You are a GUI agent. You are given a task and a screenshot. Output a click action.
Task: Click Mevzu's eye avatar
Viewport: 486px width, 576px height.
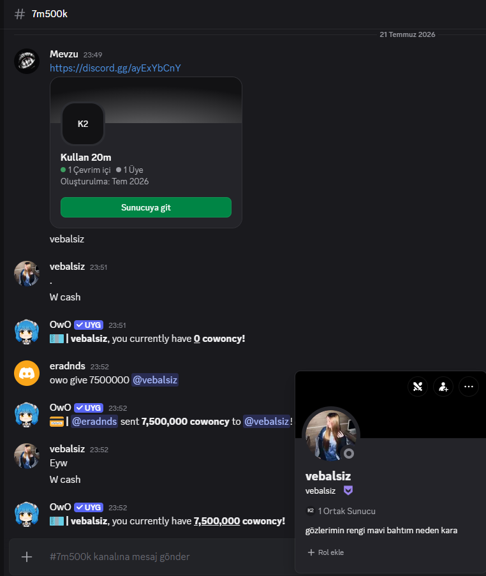point(26,61)
